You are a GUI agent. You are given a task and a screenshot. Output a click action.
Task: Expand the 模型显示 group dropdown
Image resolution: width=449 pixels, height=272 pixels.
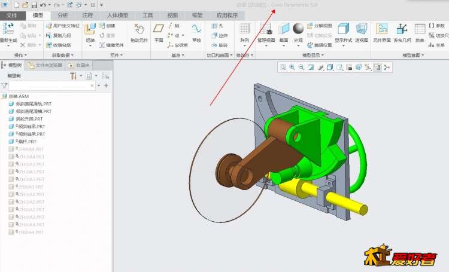313,55
